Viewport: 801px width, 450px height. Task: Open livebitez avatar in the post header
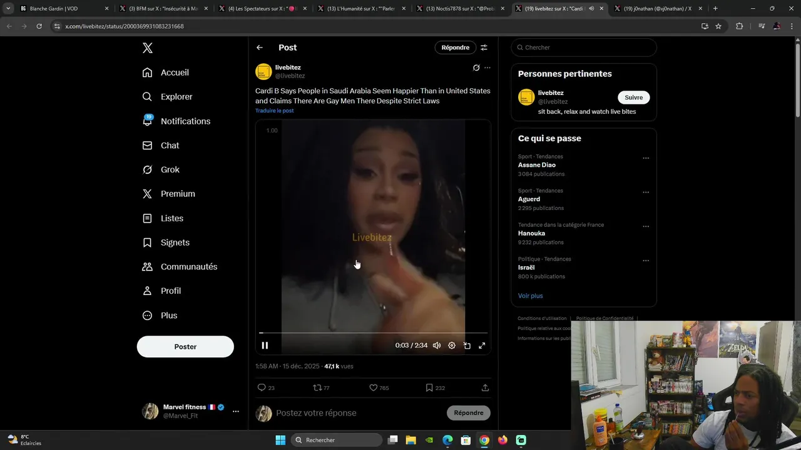(x=263, y=71)
